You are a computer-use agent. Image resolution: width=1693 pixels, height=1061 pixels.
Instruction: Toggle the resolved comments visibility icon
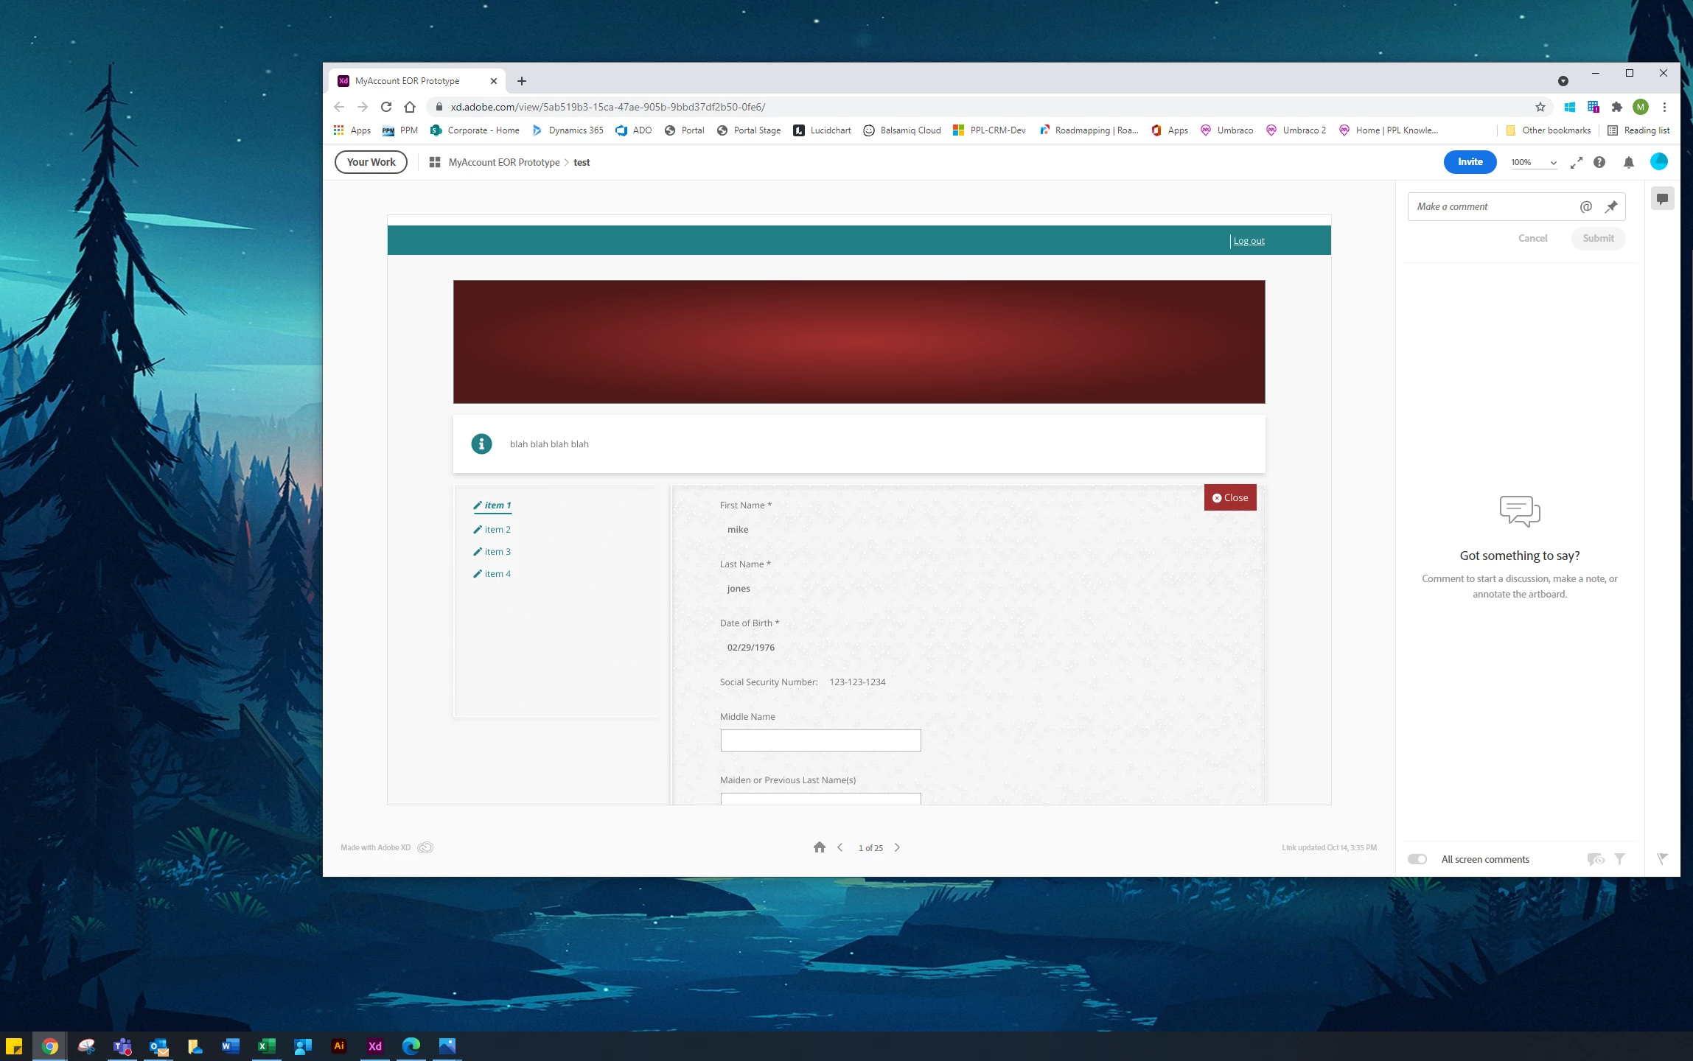point(1596,859)
